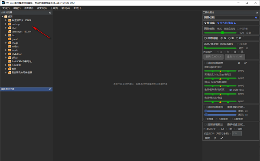Enable the PS风格 checkbox
Viewport: 260px width, 161px height.
pyautogui.click(x=238, y=29)
